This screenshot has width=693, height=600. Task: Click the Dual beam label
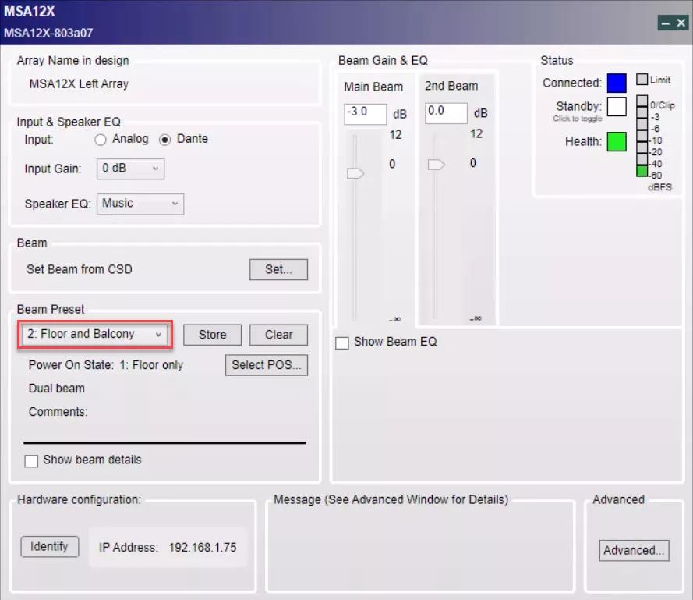pos(57,389)
